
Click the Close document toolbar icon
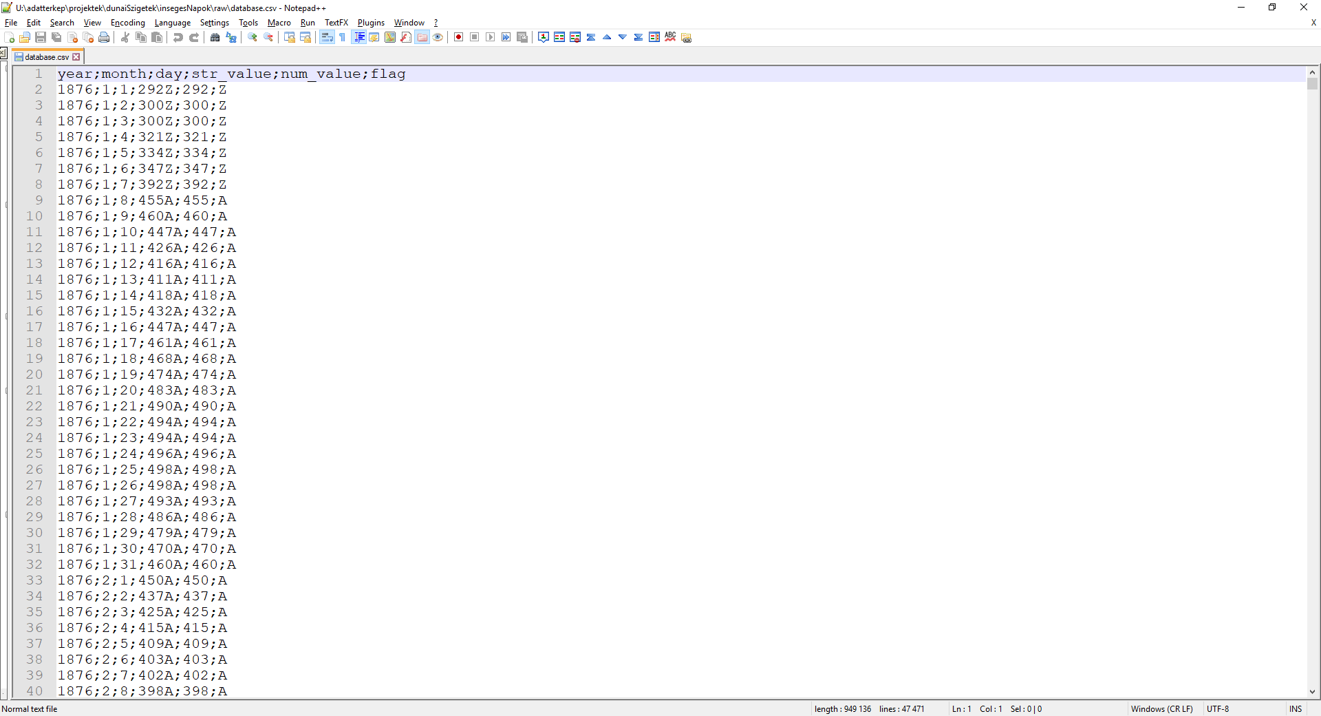72,37
